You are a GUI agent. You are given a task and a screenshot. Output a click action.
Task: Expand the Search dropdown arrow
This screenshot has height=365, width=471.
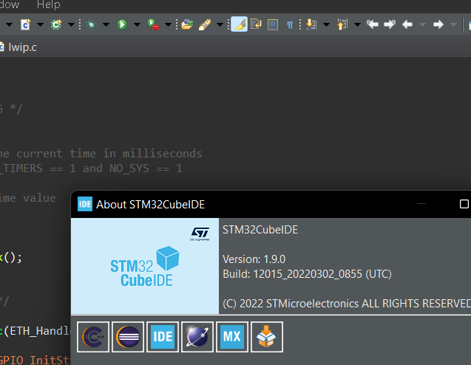point(220,24)
